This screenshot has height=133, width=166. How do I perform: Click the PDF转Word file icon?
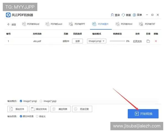(24, 24)
